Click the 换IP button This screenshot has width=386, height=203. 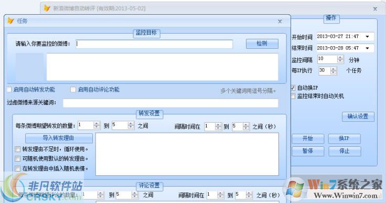click(x=345, y=138)
